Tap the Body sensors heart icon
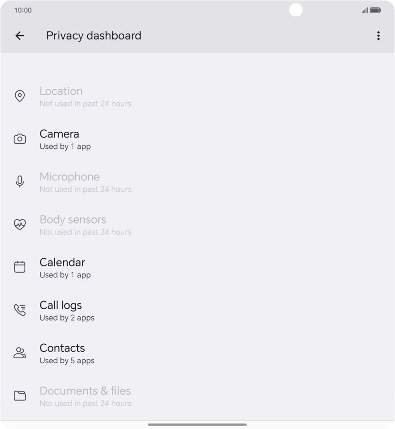 point(20,224)
